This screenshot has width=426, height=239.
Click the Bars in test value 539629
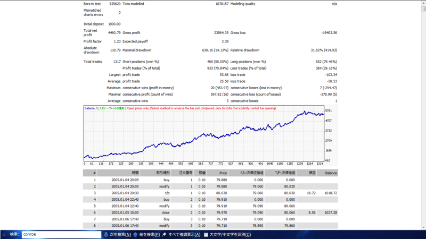[115, 4]
